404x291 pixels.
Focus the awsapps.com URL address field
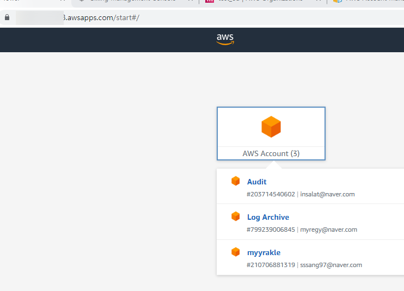point(202,17)
